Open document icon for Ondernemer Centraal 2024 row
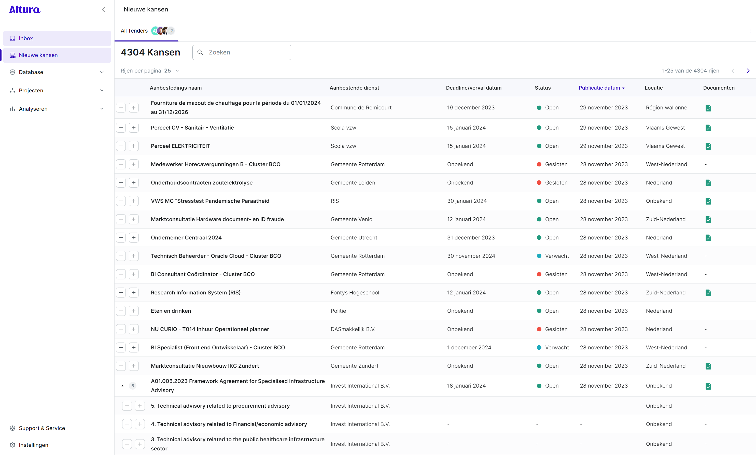The image size is (756, 455). click(x=708, y=238)
